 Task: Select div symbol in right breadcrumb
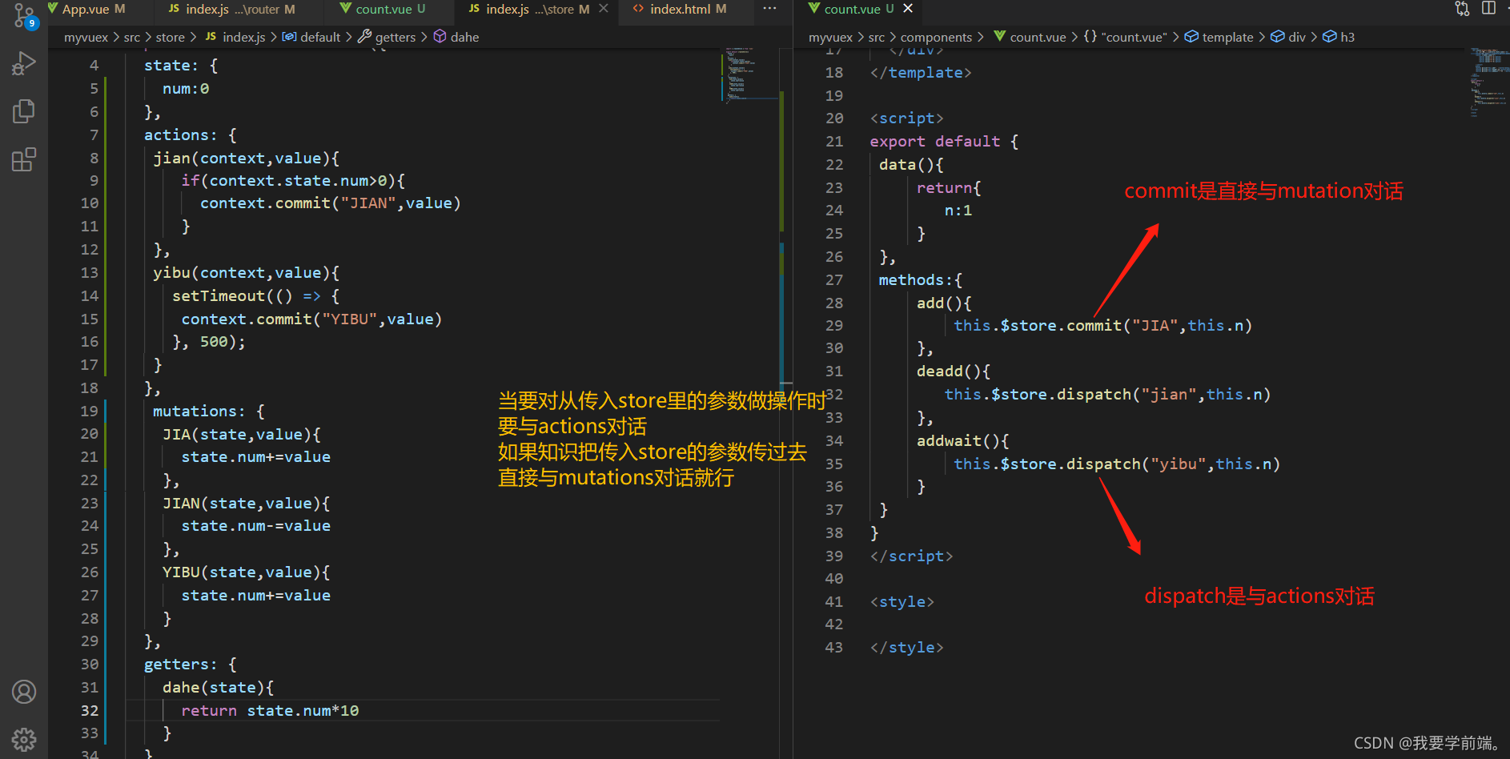(1288, 37)
